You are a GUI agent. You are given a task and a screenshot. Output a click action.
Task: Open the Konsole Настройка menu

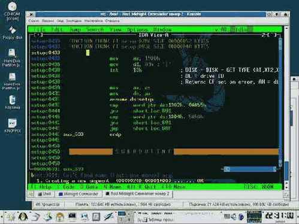coord(93,21)
